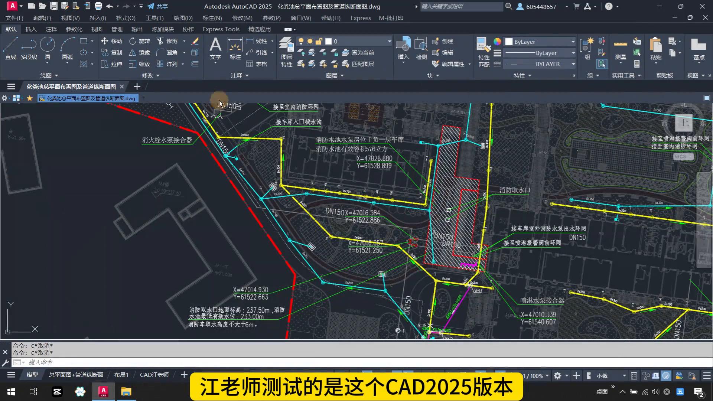Toggle layer 0 lightbulb on/off icon
Screen dimensions: 713x401
click(301, 41)
